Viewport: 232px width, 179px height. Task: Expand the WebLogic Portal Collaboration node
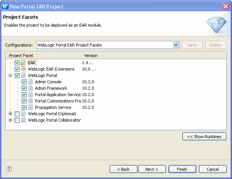(10, 120)
